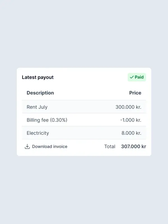Click the Description column header
The height and width of the screenshot is (224, 168).
tap(40, 93)
